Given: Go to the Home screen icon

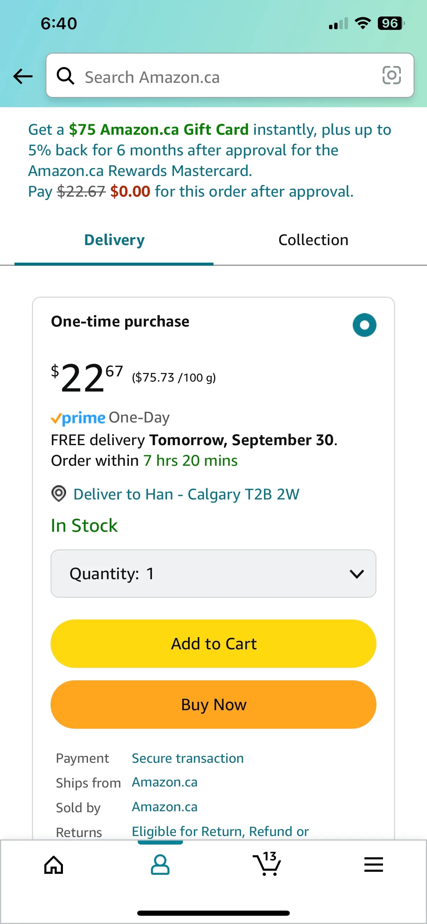Looking at the screenshot, I should pos(53,865).
